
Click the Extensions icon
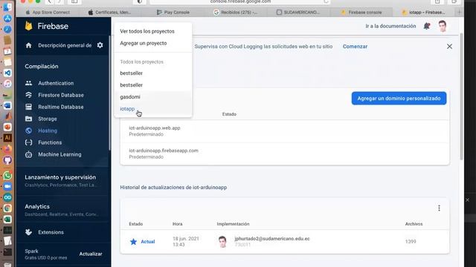pyautogui.click(x=28, y=232)
